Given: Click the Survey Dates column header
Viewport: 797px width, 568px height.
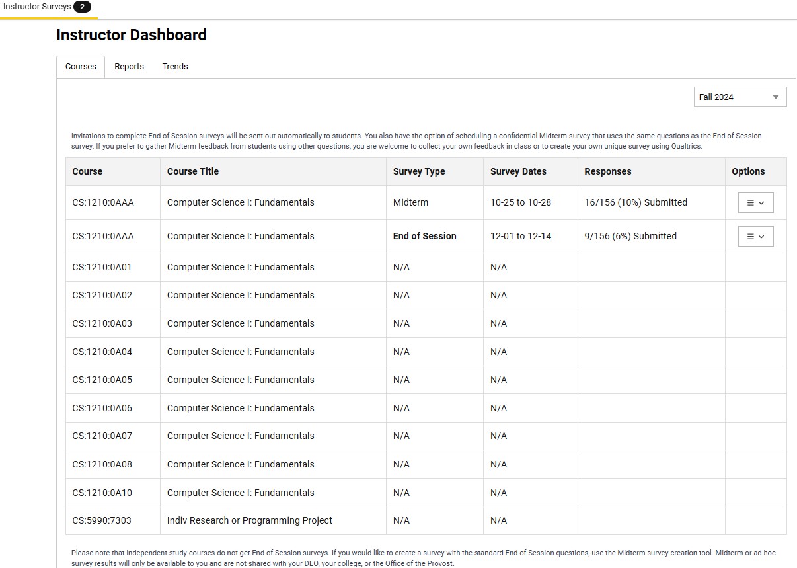Looking at the screenshot, I should click(x=518, y=171).
